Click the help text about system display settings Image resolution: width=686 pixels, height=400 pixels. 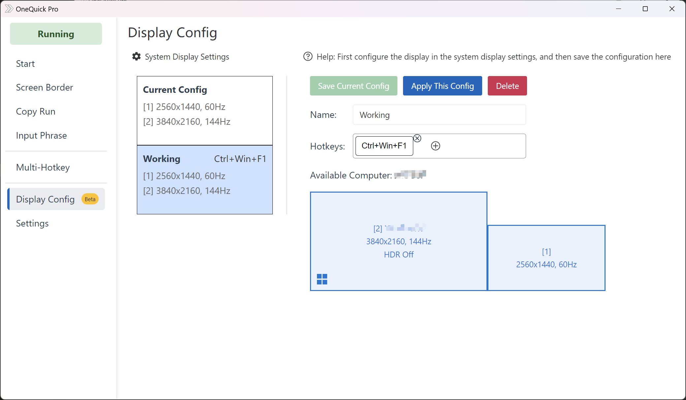pyautogui.click(x=494, y=57)
